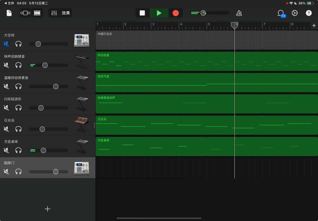Open the My Songs document browser icon

click(x=9, y=13)
